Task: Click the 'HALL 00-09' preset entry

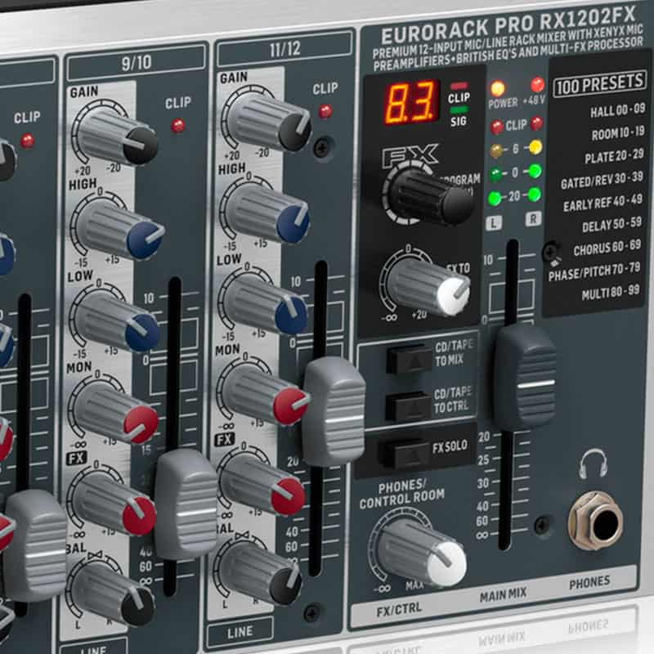Action: coord(617,110)
